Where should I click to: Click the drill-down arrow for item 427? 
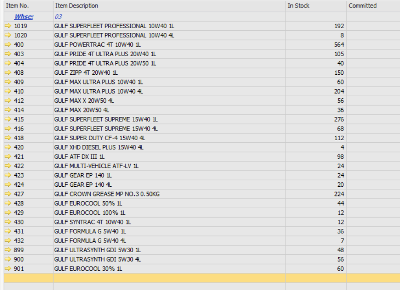pyautogui.click(x=8, y=194)
